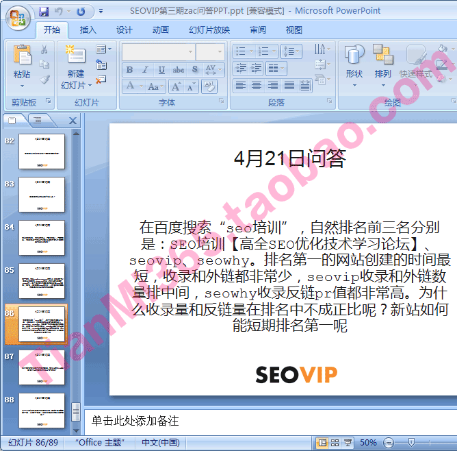Open the 形状 shapes gallery
Image resolution: width=457 pixels, height=451 pixels.
pyautogui.click(x=354, y=66)
